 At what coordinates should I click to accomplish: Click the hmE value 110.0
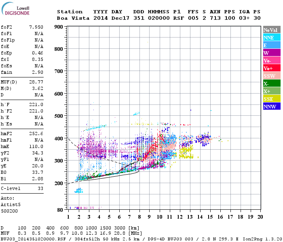coord(36,146)
